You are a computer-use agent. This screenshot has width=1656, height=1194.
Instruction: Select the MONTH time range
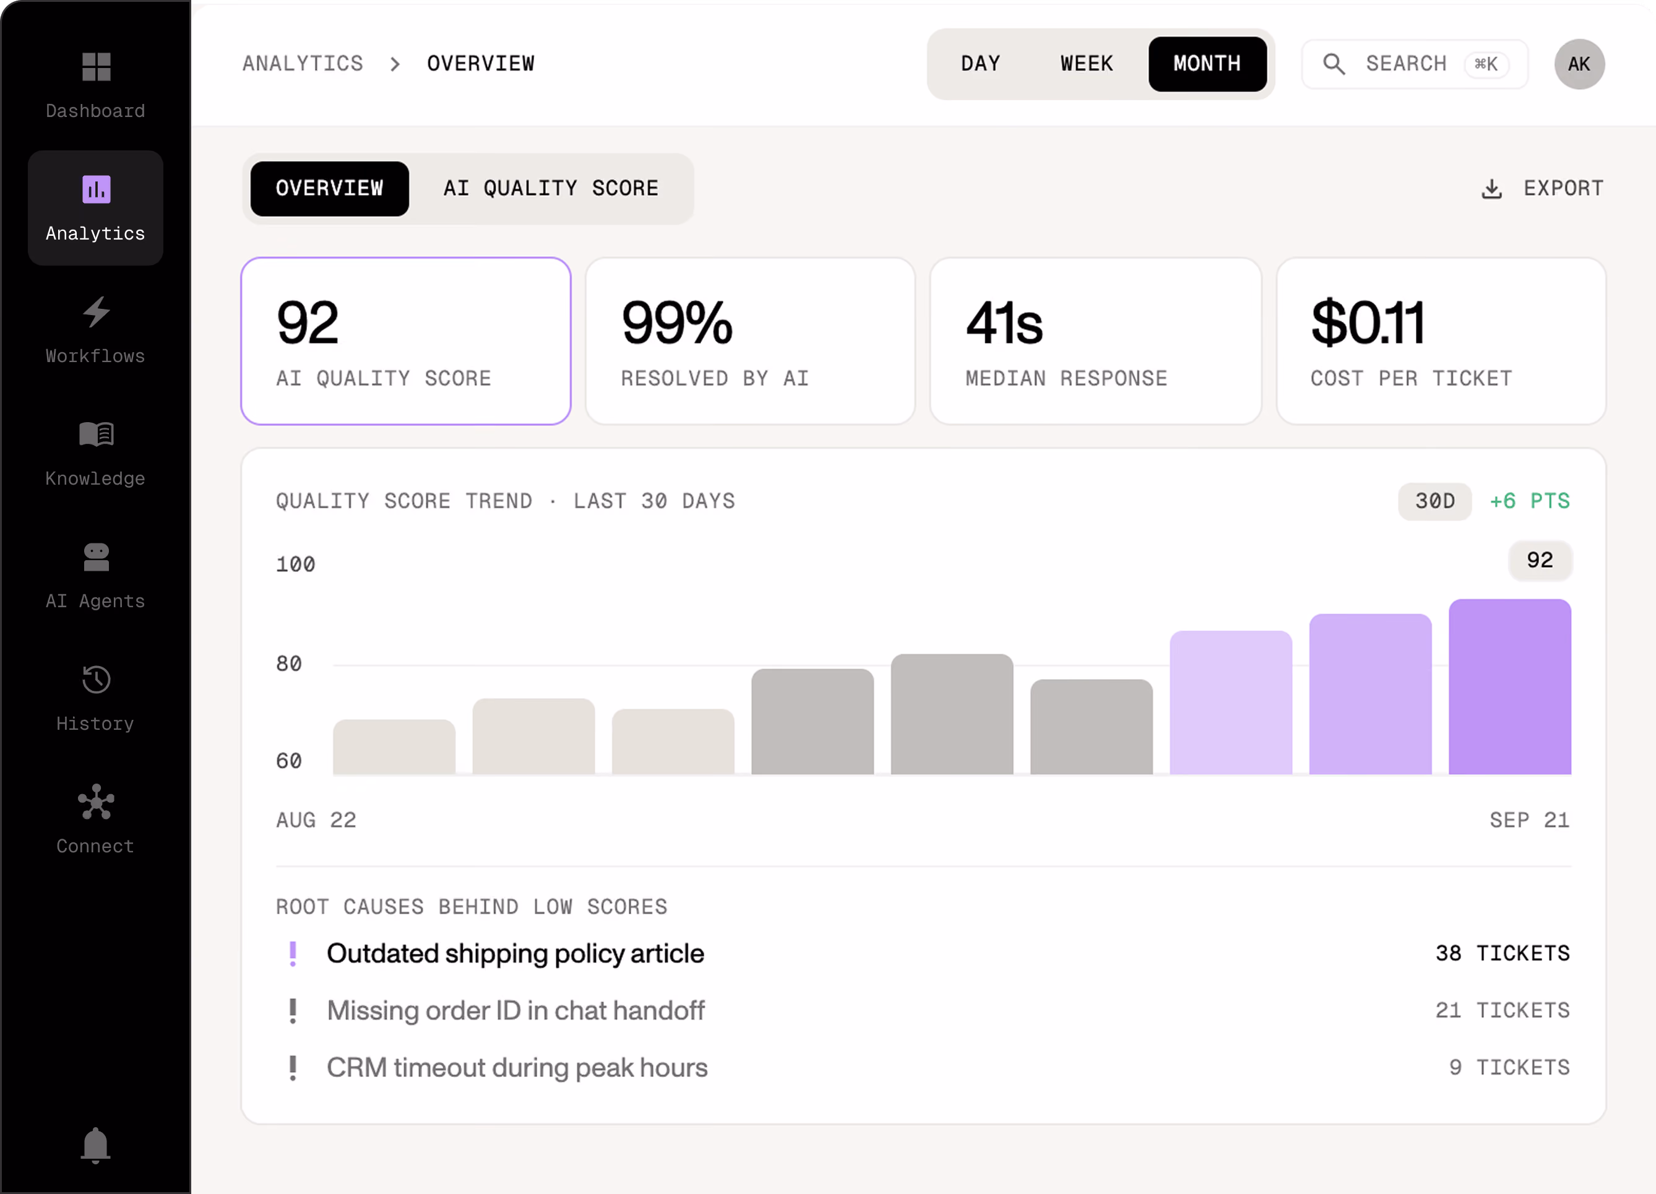(1207, 64)
